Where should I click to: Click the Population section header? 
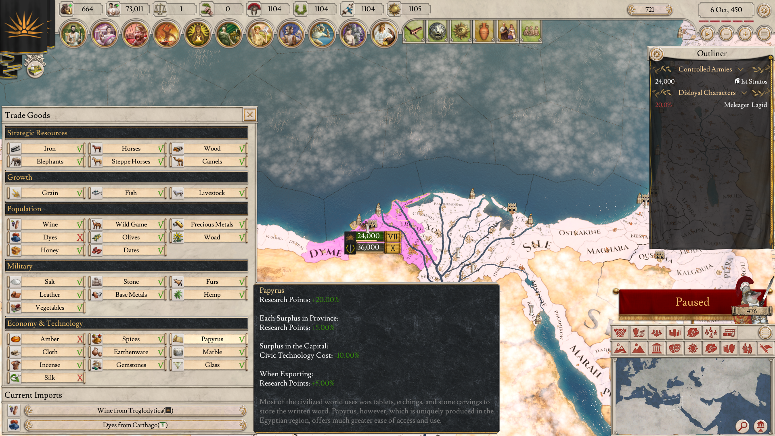coord(126,209)
